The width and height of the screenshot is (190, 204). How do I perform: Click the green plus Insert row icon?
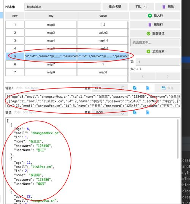150,16
